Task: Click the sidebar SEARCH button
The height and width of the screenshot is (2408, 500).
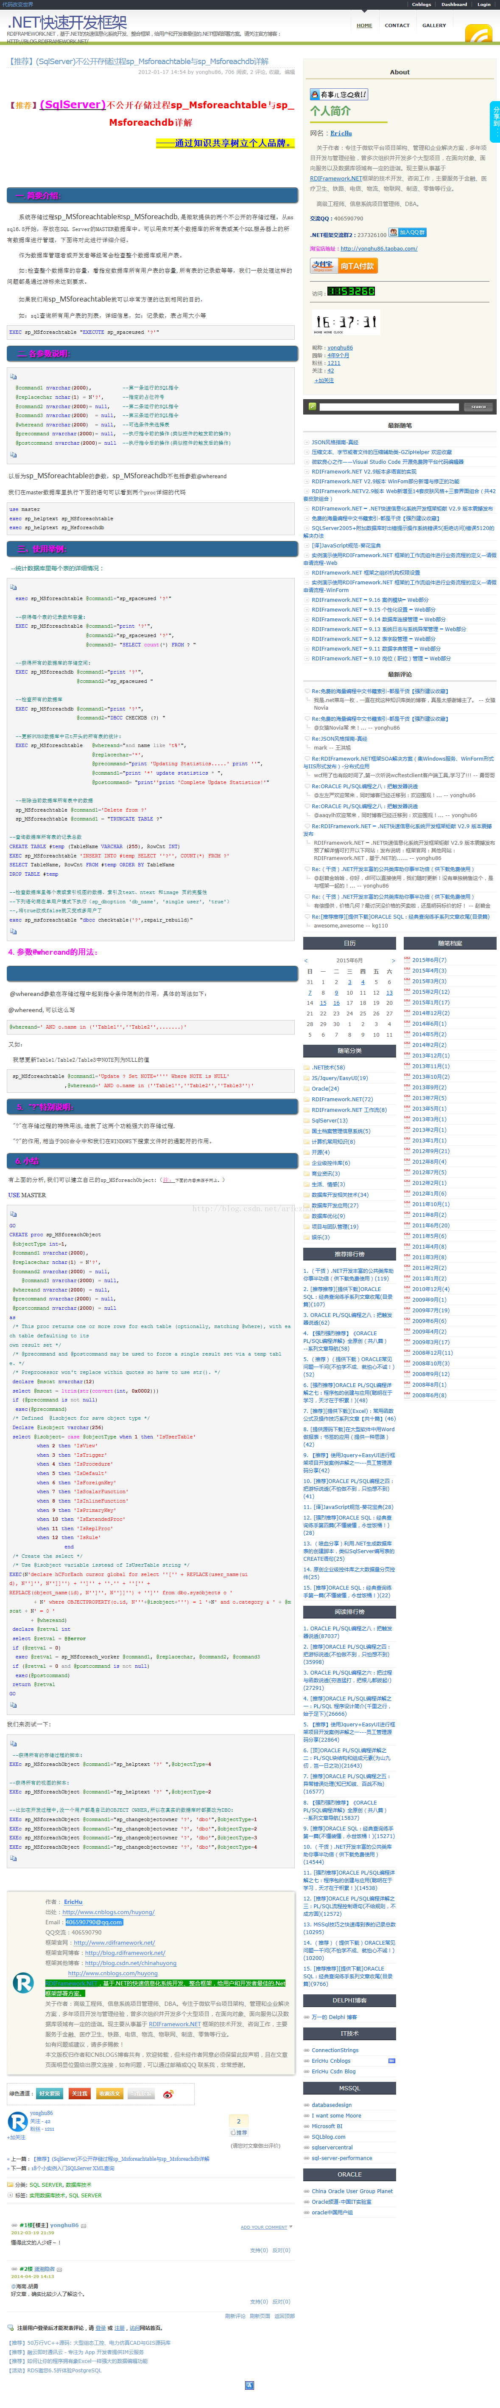Action: (478, 406)
